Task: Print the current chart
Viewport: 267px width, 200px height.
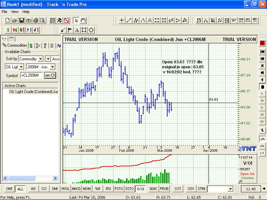Action: 36,21
